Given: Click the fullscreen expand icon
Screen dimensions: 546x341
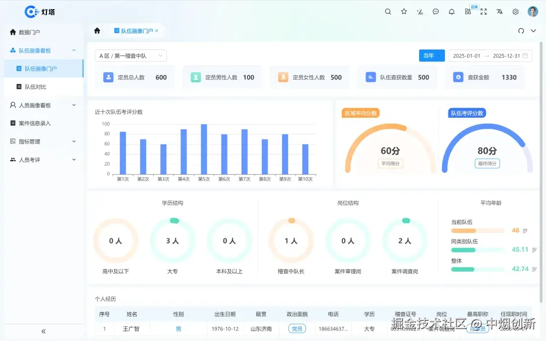Looking at the screenshot, I should point(483,11).
